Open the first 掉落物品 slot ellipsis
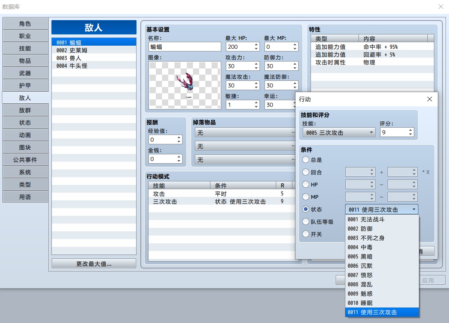 293,132
